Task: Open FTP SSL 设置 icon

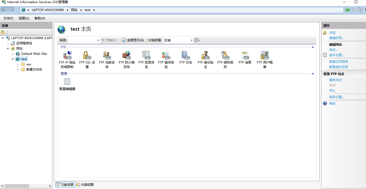Action: coord(87,60)
